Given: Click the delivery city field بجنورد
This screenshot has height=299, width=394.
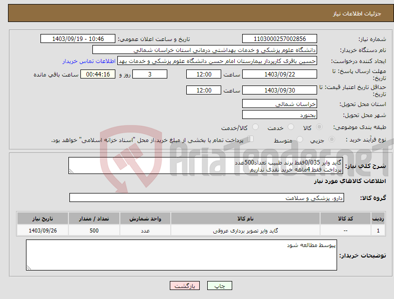Looking at the screenshot, I should coord(280,115).
